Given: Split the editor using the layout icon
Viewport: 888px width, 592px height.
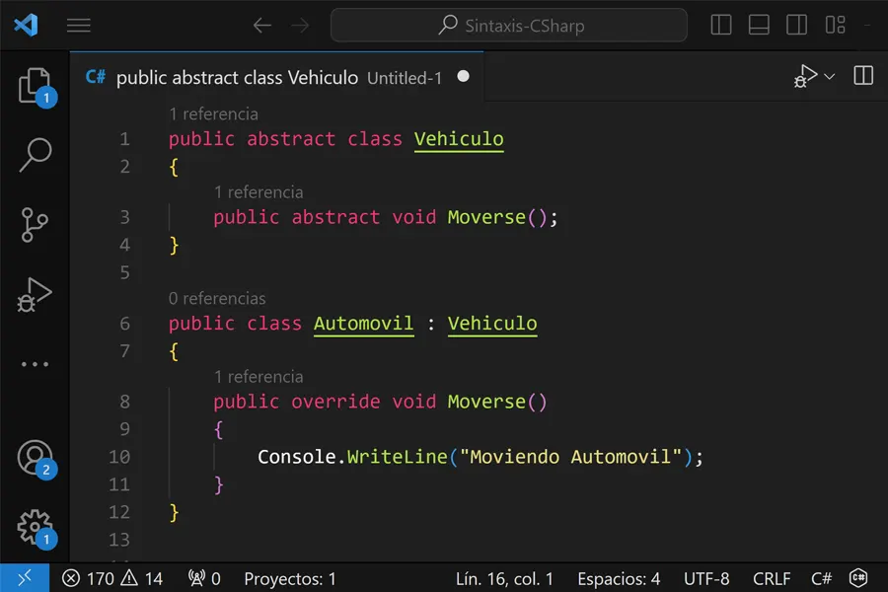Looking at the screenshot, I should click(x=863, y=75).
